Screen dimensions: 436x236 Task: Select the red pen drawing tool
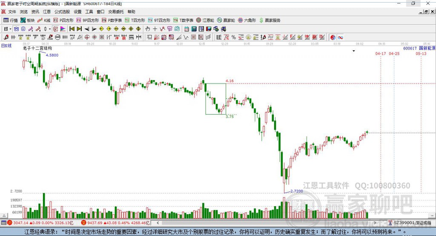pyautogui.click(x=6, y=37)
